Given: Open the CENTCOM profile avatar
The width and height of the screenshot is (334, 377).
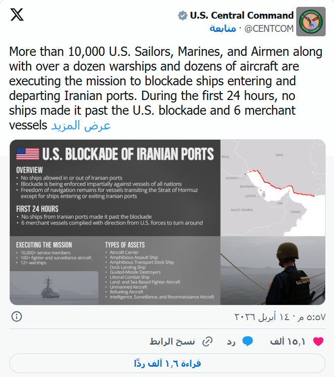Looking at the screenshot, I should [311, 22].
